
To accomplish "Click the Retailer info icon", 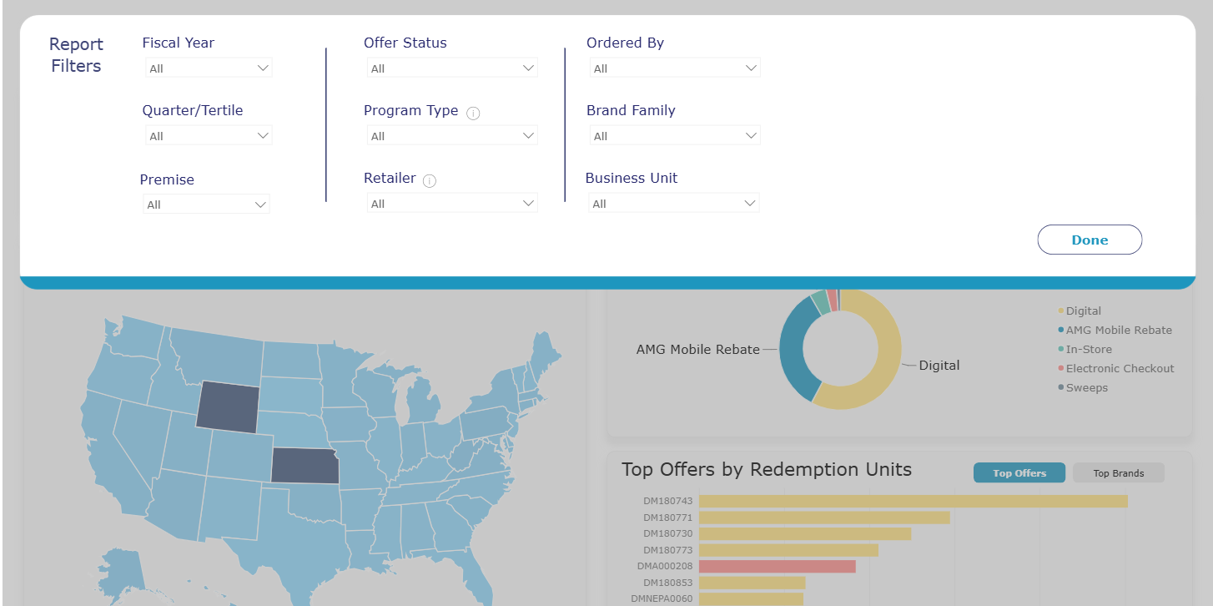I will point(430,181).
